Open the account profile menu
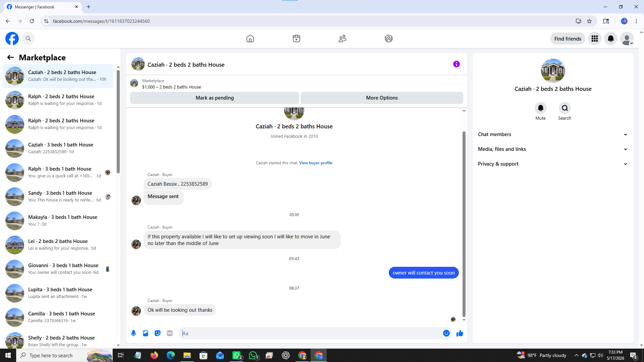This screenshot has height=362, width=644. tap(627, 39)
